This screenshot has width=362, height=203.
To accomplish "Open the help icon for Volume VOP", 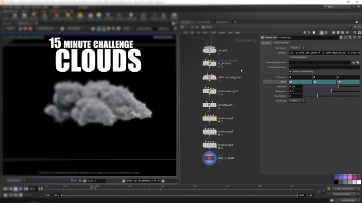I will (359, 38).
